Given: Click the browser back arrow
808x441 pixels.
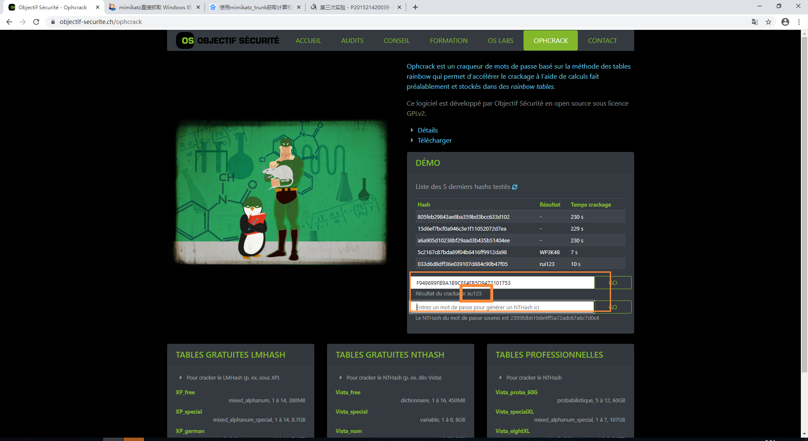Looking at the screenshot, I should coord(9,22).
